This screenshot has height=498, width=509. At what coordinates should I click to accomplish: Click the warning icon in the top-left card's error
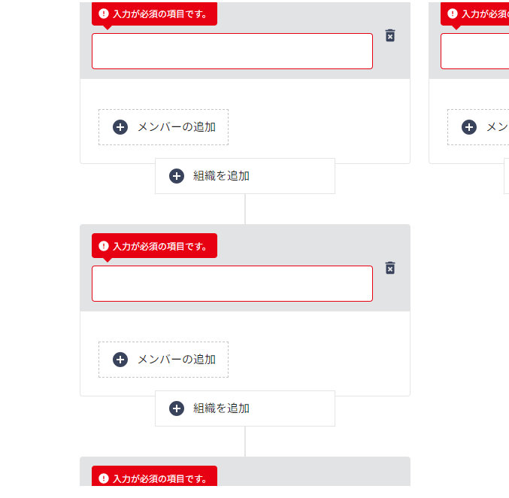(104, 14)
